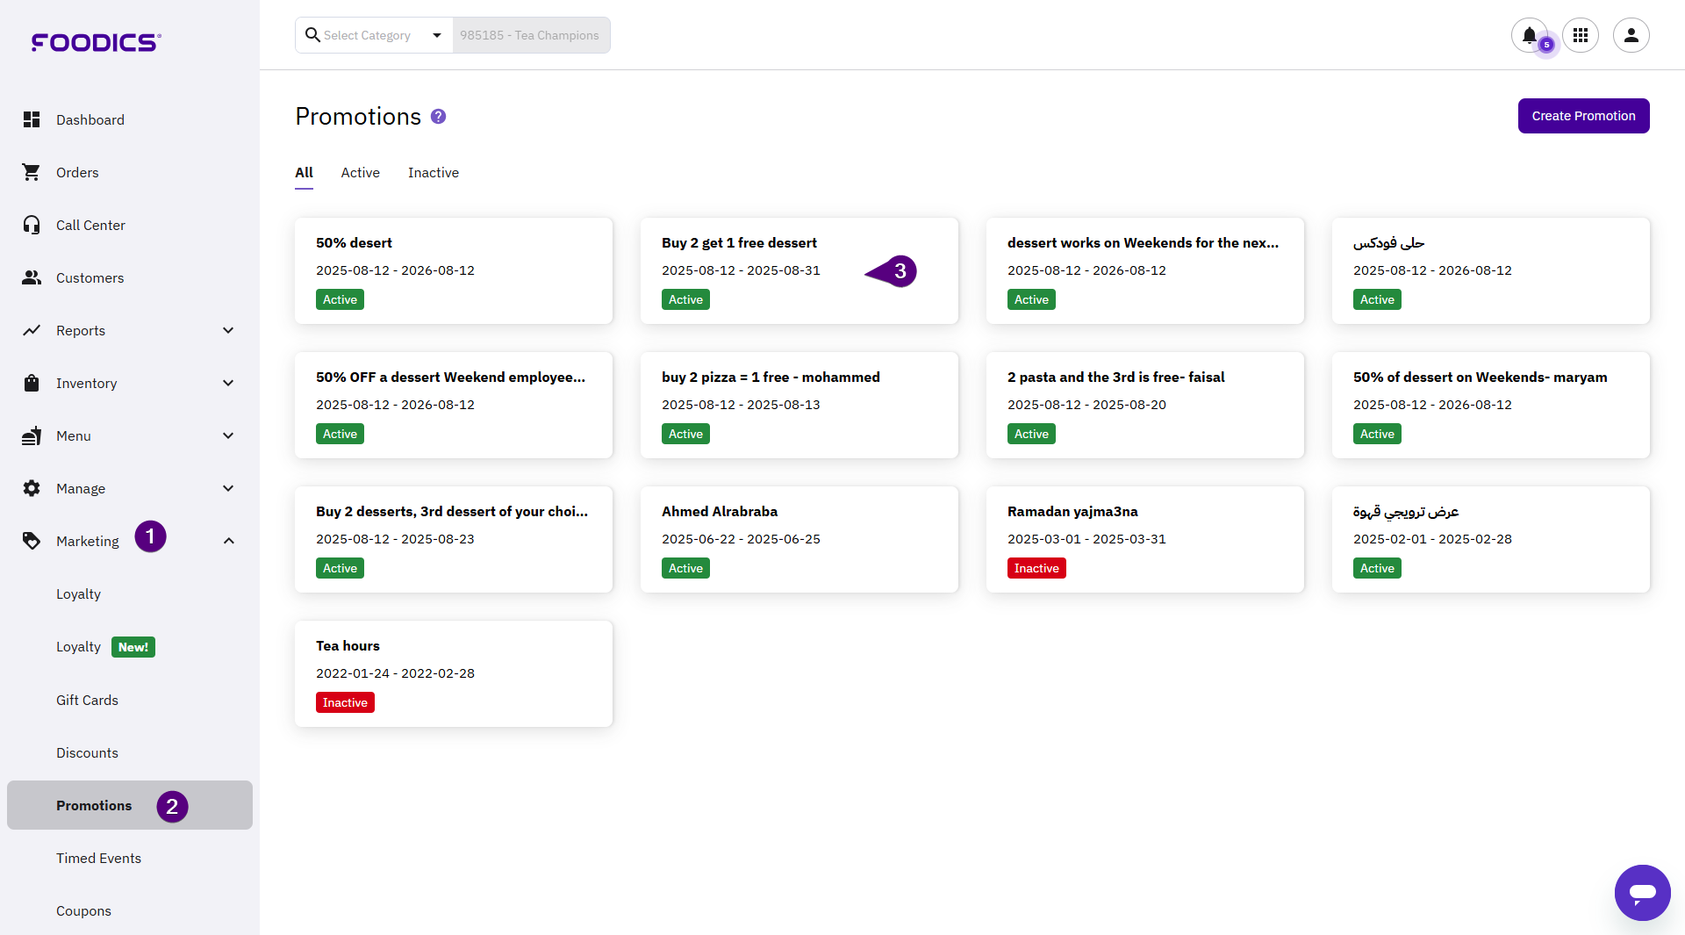Expand the Inventory submenu chevron
1685x935 pixels.
[x=228, y=383]
